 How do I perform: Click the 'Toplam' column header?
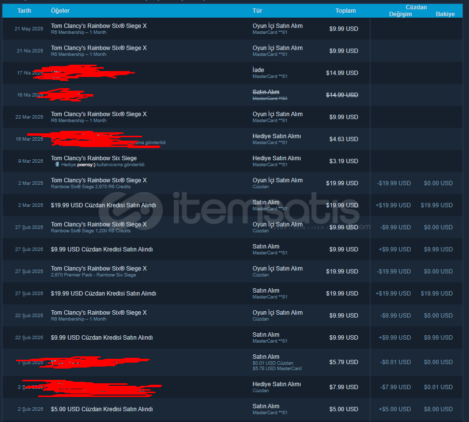pos(345,11)
